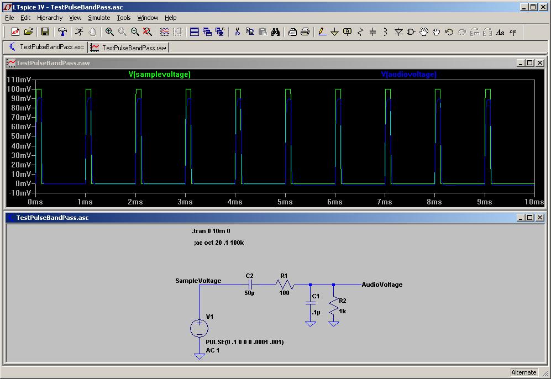Zoom in with the magnifier plus icon
The width and height of the screenshot is (551, 379).
pos(109,32)
